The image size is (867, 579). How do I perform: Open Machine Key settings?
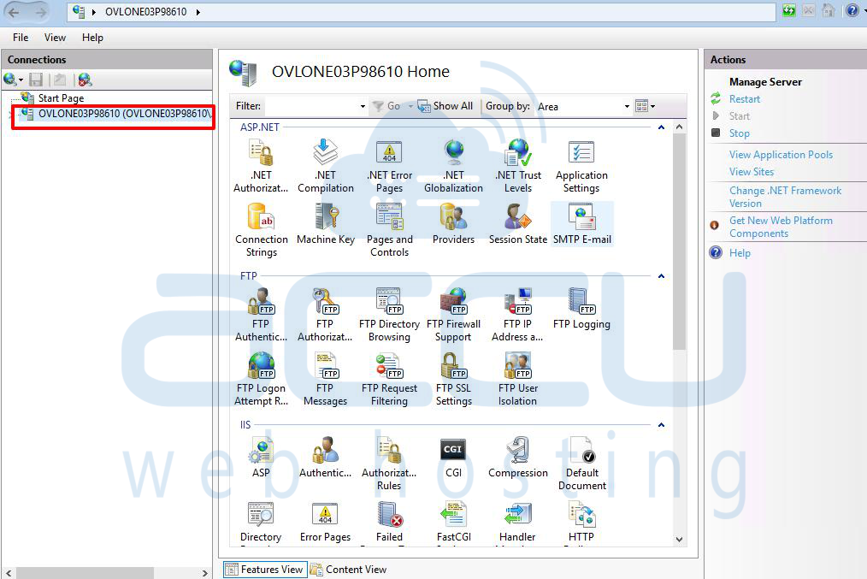coord(326,222)
